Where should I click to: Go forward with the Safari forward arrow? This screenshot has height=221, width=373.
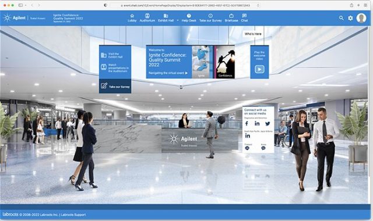39,5
